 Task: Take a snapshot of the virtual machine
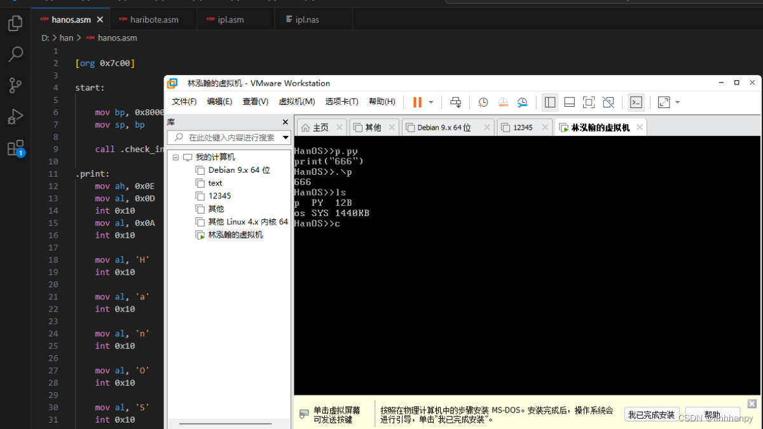point(483,102)
